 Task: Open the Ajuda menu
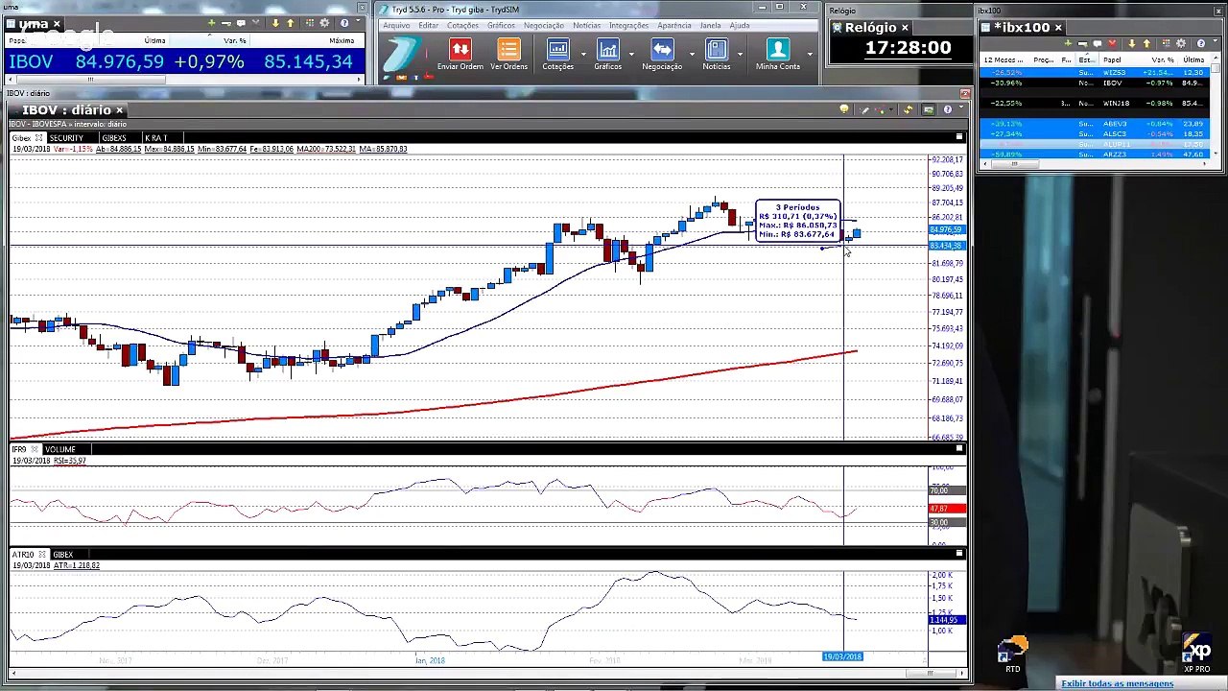pos(740,26)
